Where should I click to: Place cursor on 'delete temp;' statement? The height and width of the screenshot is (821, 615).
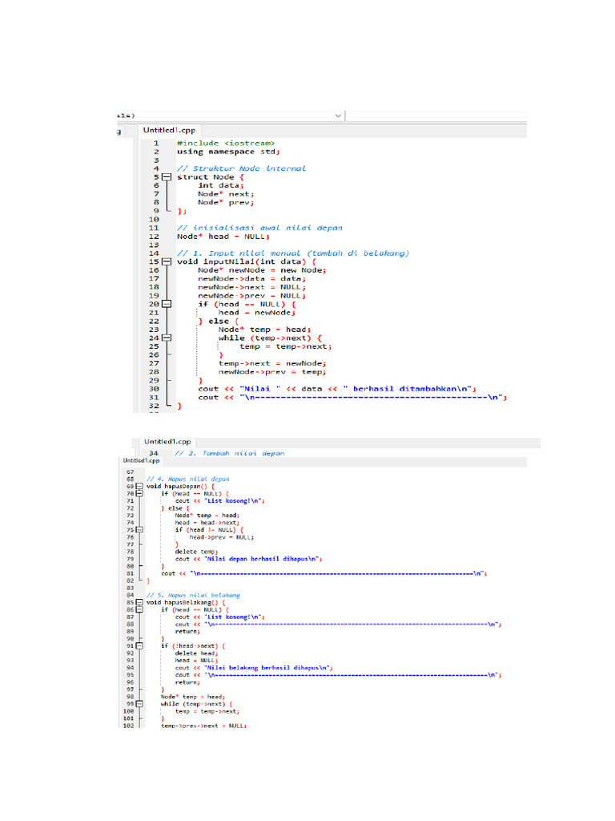click(192, 552)
